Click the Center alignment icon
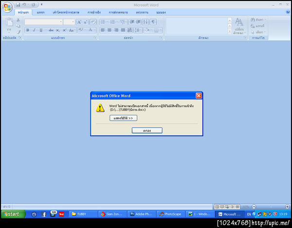292x228 pixels. pyautogui.click(x=109, y=30)
